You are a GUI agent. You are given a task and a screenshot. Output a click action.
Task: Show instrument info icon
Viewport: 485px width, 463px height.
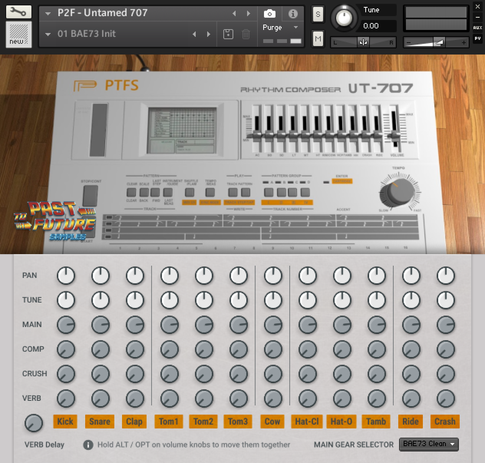click(x=293, y=14)
